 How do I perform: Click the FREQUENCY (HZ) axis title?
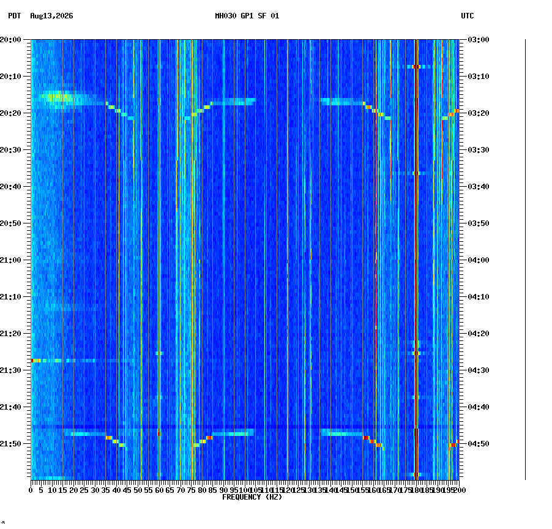[252, 497]
